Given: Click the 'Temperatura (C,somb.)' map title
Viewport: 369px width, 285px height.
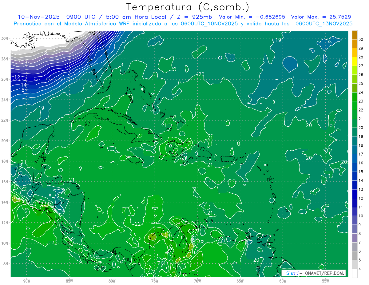Looking at the screenshot, I should [188, 7].
